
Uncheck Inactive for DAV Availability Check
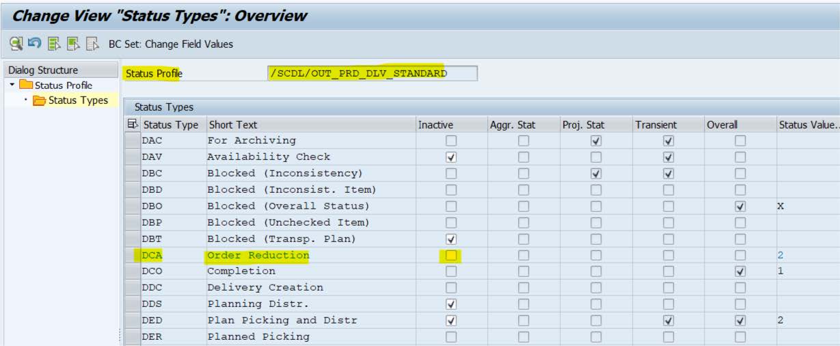coord(450,157)
